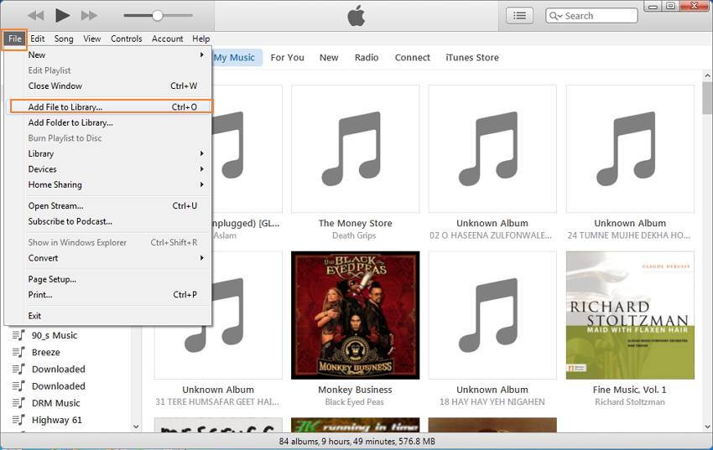The width and height of the screenshot is (713, 450).
Task: Click the magnifier icon in Search box
Action: tap(555, 16)
